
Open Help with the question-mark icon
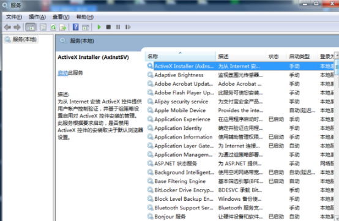pos(76,28)
